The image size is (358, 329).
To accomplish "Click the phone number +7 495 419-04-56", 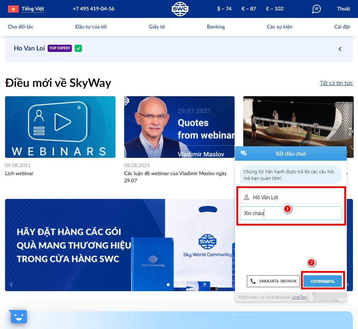I will (x=93, y=9).
